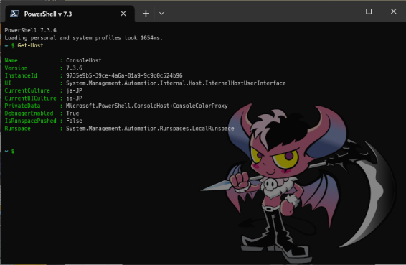Expand the new tab profile dropdown
This screenshot has width=406, height=265.
[161, 14]
